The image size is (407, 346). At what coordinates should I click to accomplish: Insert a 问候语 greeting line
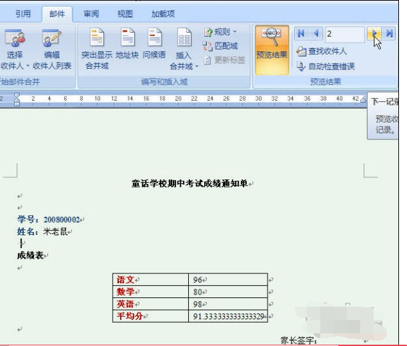pyautogui.click(x=154, y=43)
